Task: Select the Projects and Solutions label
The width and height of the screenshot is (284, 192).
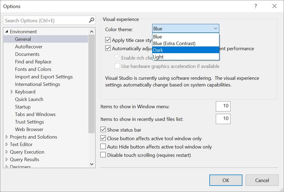Action: (x=34, y=137)
